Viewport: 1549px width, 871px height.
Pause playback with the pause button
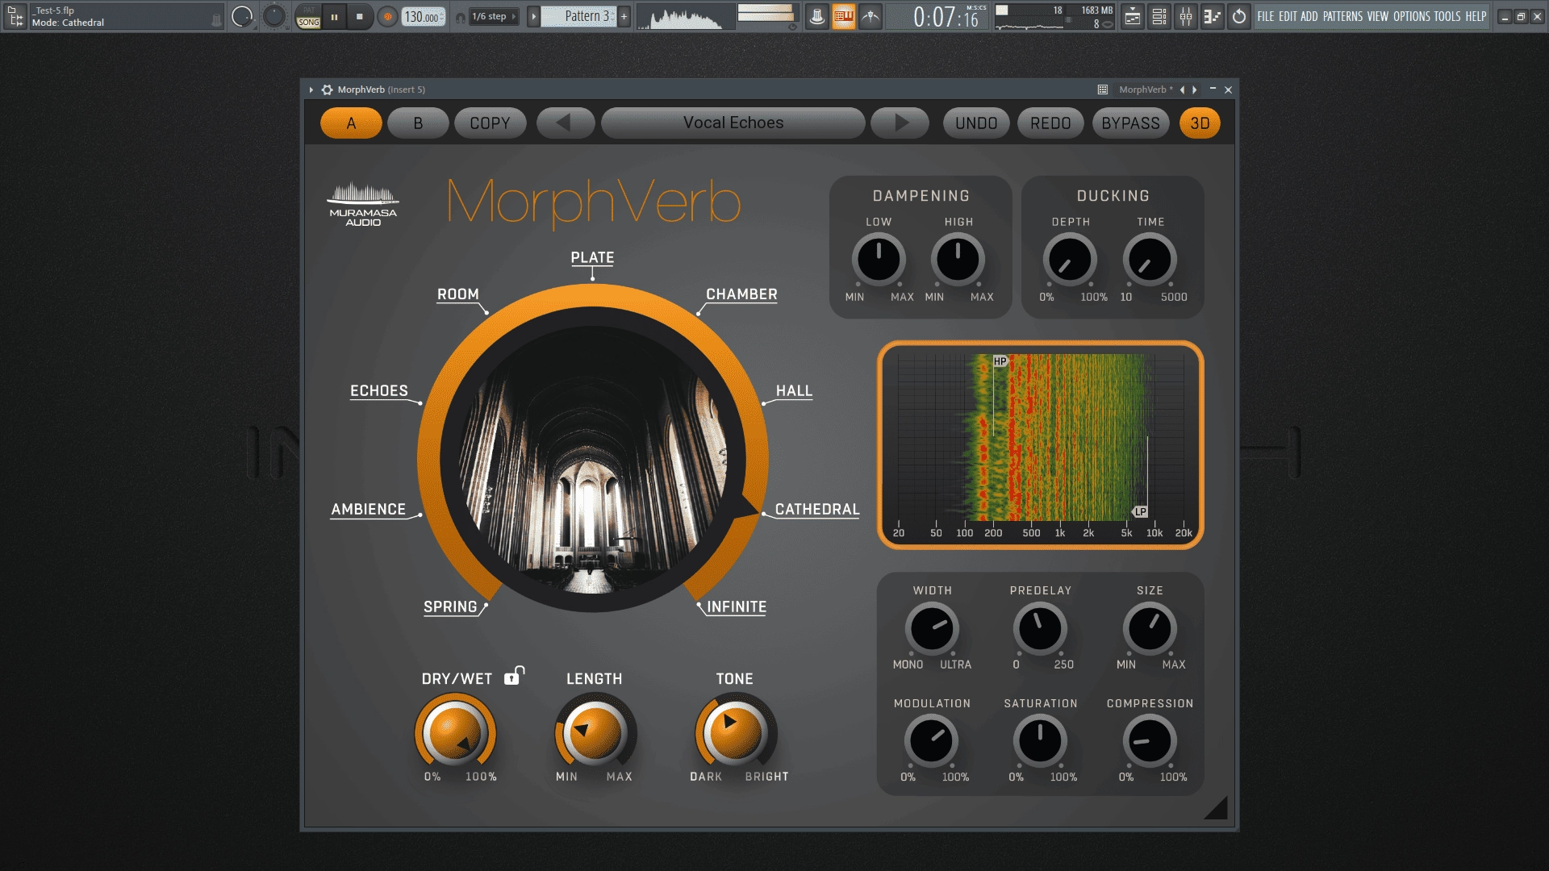click(x=334, y=16)
